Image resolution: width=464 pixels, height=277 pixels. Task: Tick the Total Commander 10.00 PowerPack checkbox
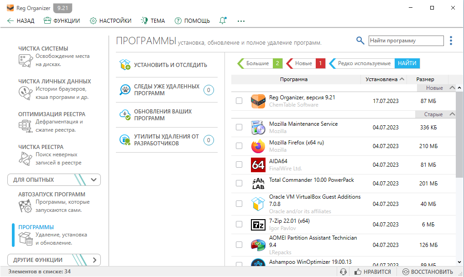click(239, 183)
